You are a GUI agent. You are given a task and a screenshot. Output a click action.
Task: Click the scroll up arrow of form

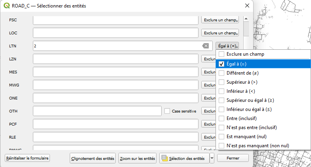pyautogui.click(x=246, y=19)
